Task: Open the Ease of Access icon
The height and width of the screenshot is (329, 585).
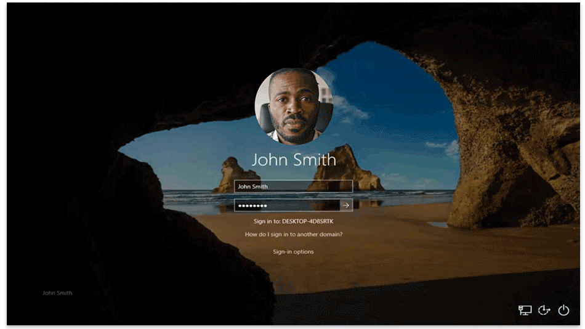Action: [544, 310]
